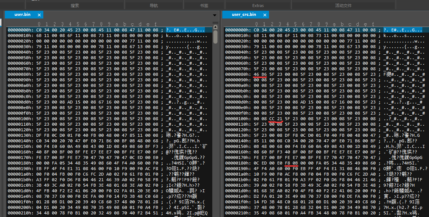The height and width of the screenshot is (217, 429).
Task: Click byte F8 before 0B at 00000180h in user_crc.bin
Action: point(287,163)
